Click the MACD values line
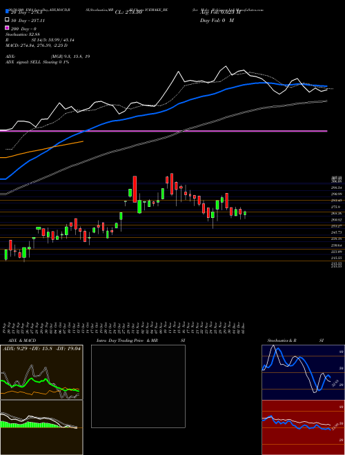 [37, 45]
